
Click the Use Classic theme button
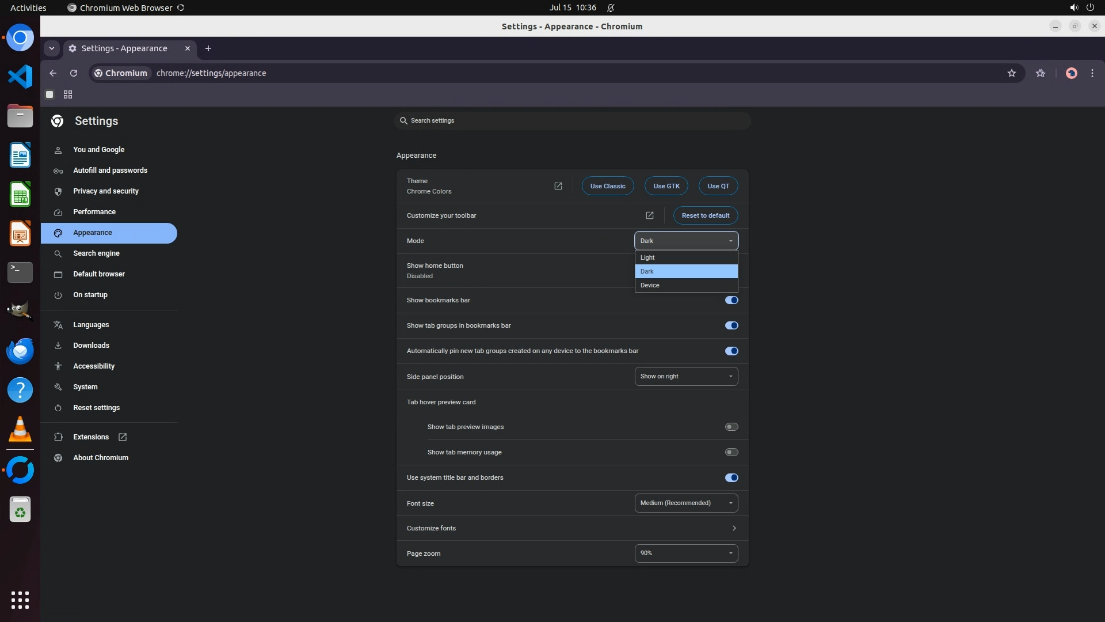pyautogui.click(x=607, y=186)
